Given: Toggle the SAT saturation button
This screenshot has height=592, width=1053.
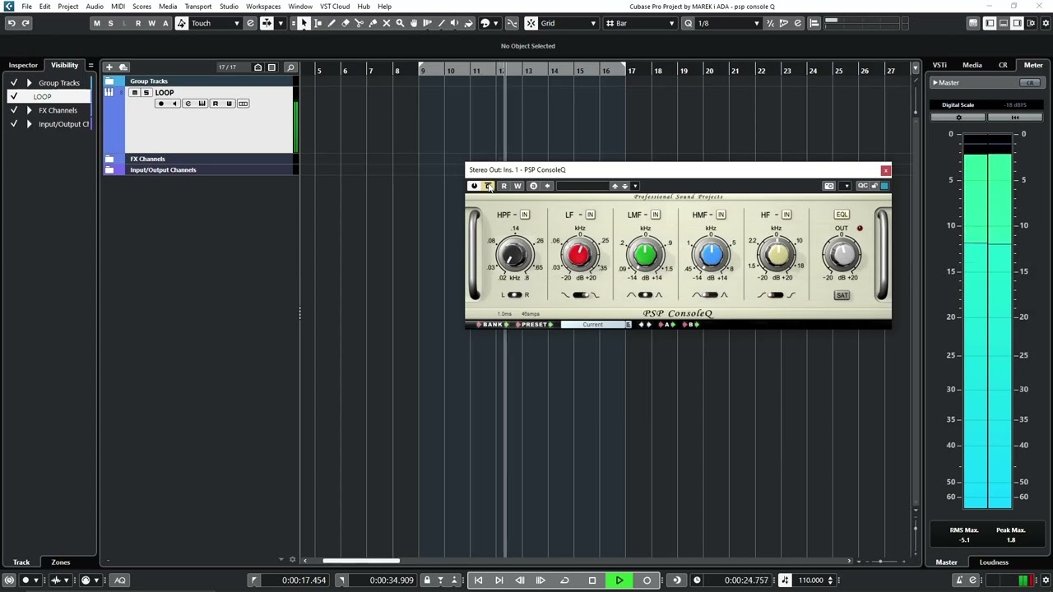Looking at the screenshot, I should [x=842, y=295].
